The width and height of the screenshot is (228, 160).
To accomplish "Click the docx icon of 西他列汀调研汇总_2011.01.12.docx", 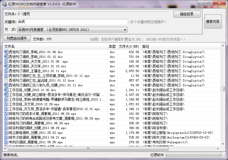I will point(6,80).
